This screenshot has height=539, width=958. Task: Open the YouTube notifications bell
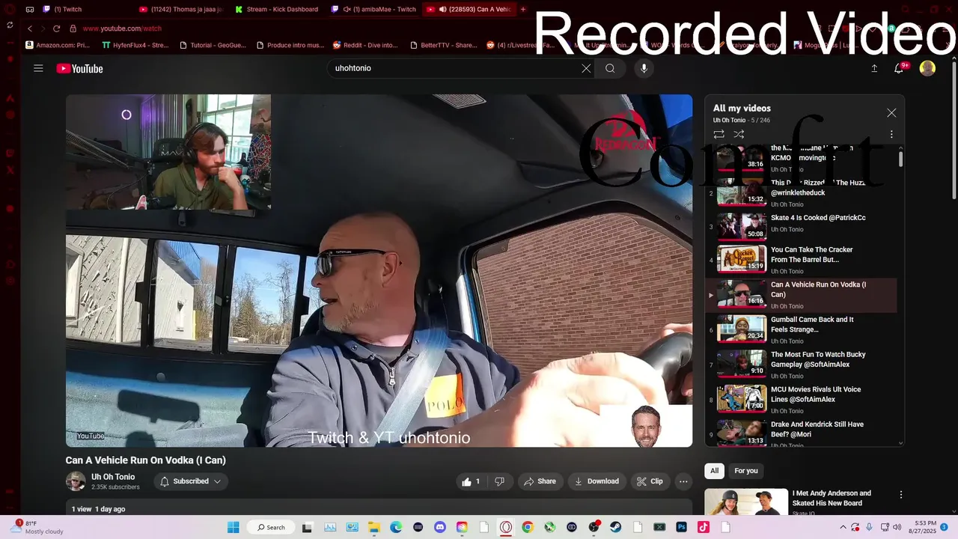[900, 68]
